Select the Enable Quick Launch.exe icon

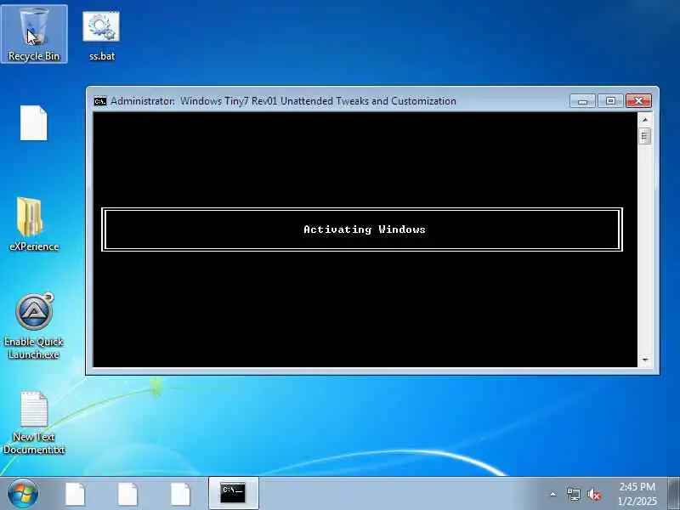(x=34, y=326)
